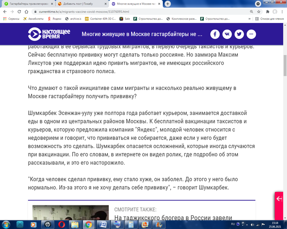
Task: Click the zoom magnifier in address bar
Action: click(251, 12)
